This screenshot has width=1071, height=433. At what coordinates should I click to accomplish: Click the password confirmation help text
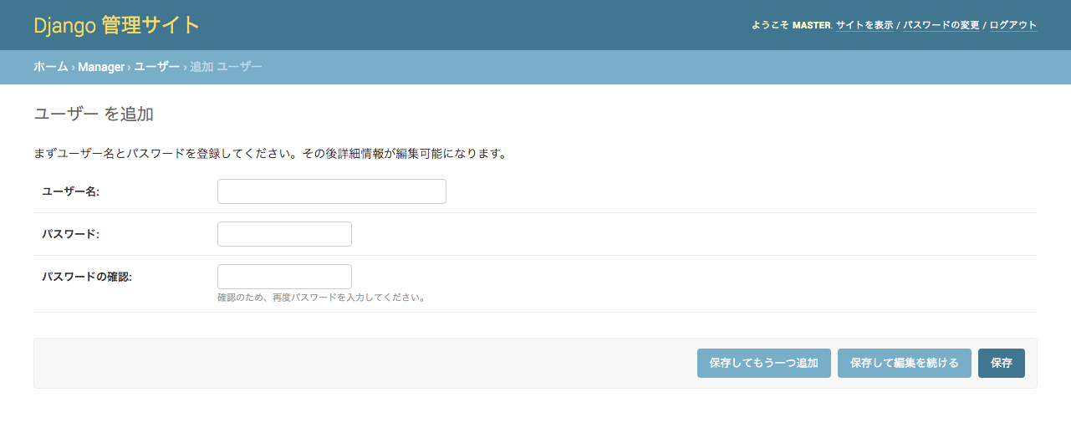pyautogui.click(x=321, y=298)
